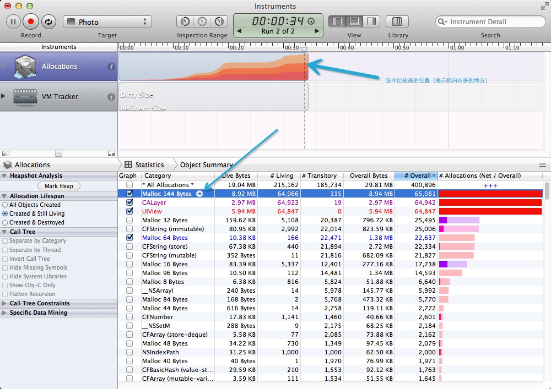Select the NSIndexPath category row

[330, 352]
